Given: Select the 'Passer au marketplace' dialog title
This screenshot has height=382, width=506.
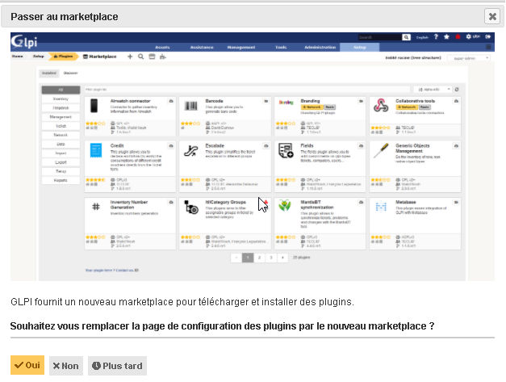Looking at the screenshot, I should click(65, 17).
